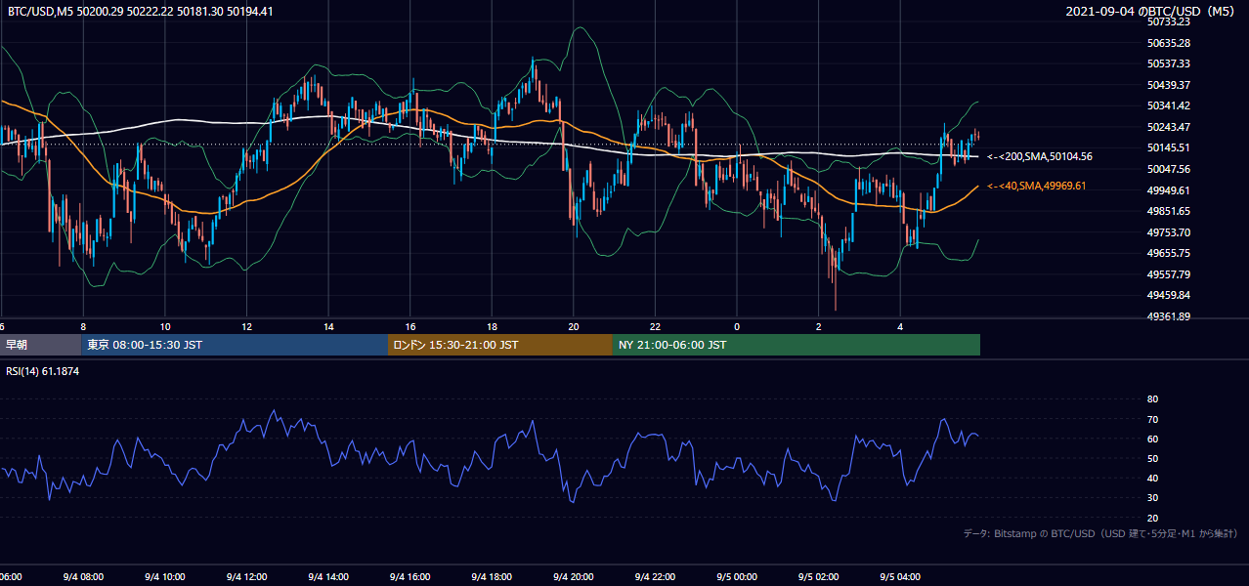
Task: Click price axis label 49459.84
Action: click(1168, 295)
